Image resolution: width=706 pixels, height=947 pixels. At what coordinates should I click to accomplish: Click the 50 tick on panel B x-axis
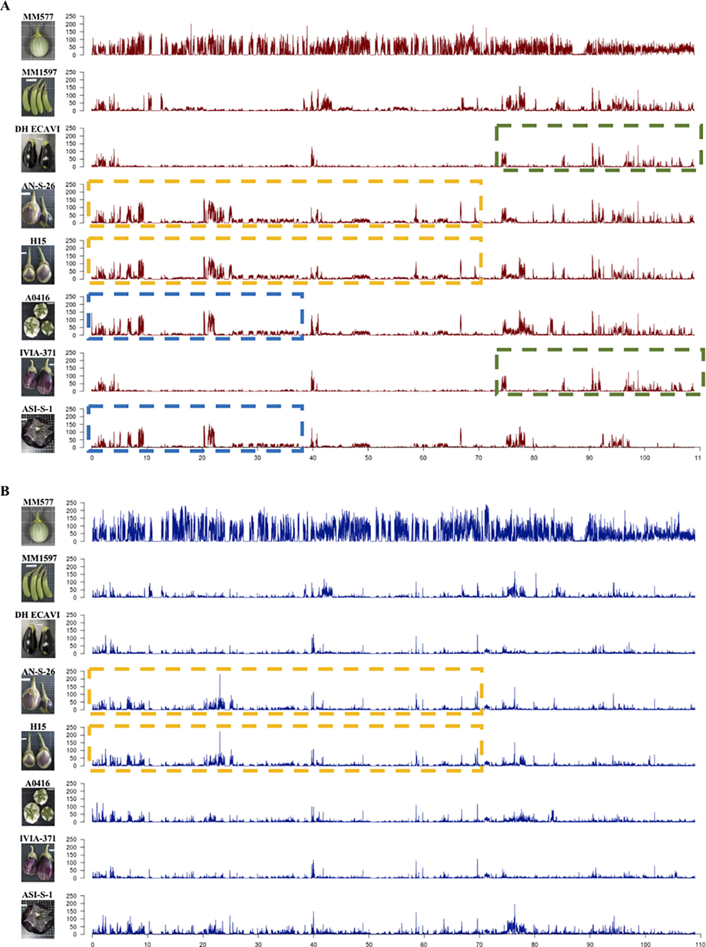(x=368, y=944)
